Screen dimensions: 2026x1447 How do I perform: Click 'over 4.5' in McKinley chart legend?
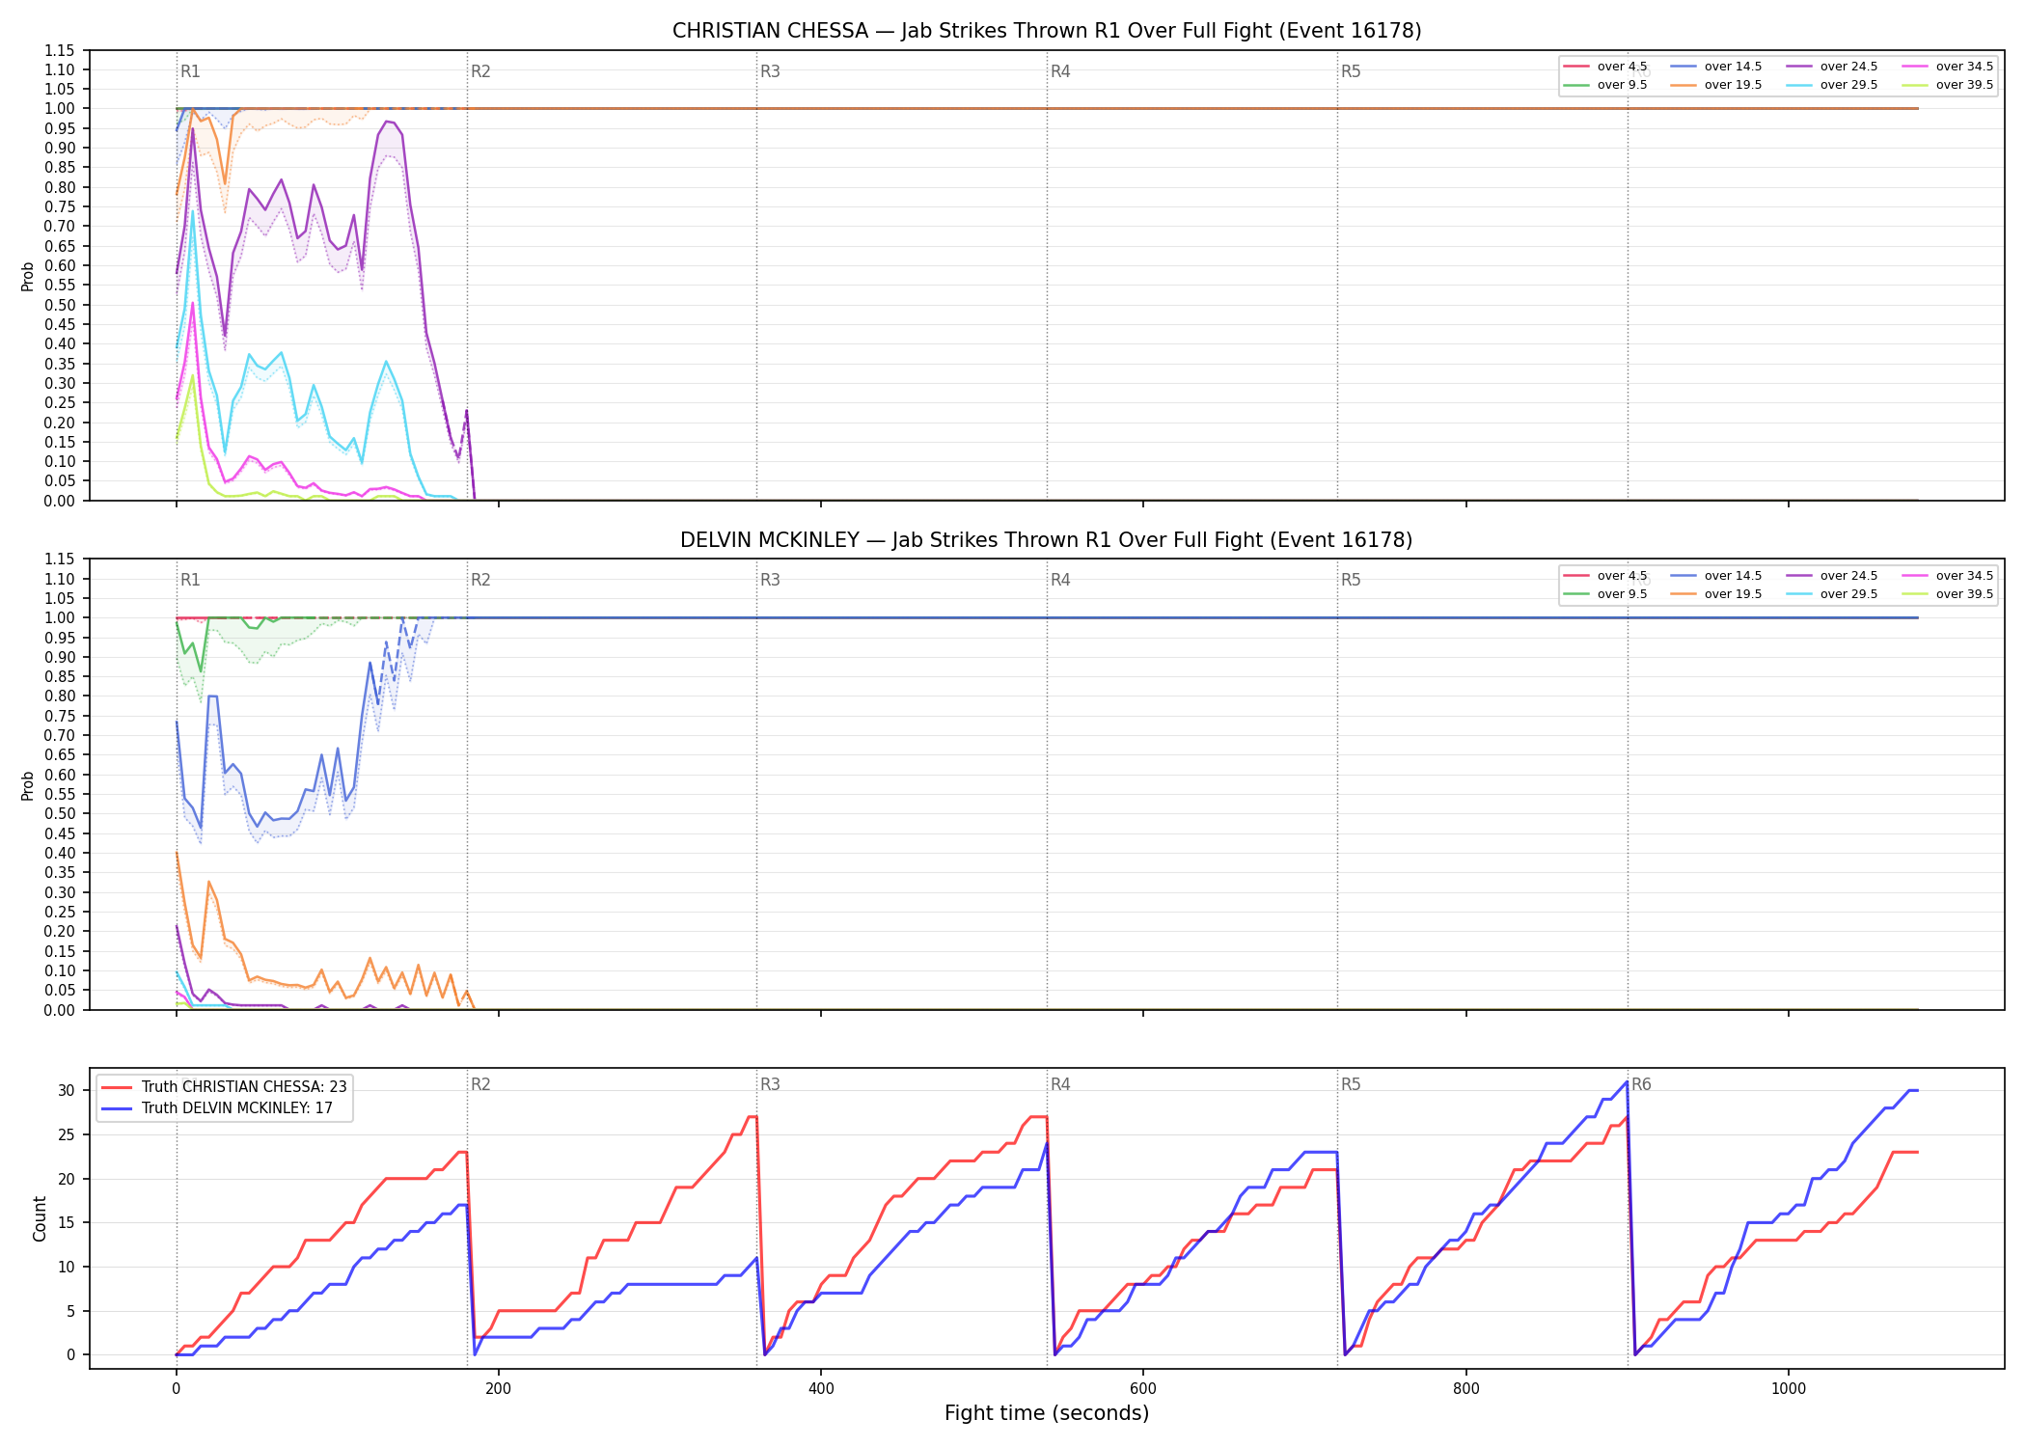click(x=1623, y=576)
